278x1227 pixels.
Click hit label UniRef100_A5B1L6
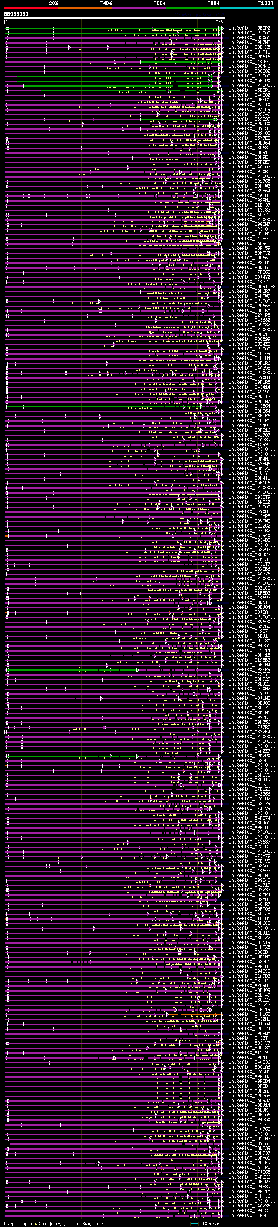(249, 483)
